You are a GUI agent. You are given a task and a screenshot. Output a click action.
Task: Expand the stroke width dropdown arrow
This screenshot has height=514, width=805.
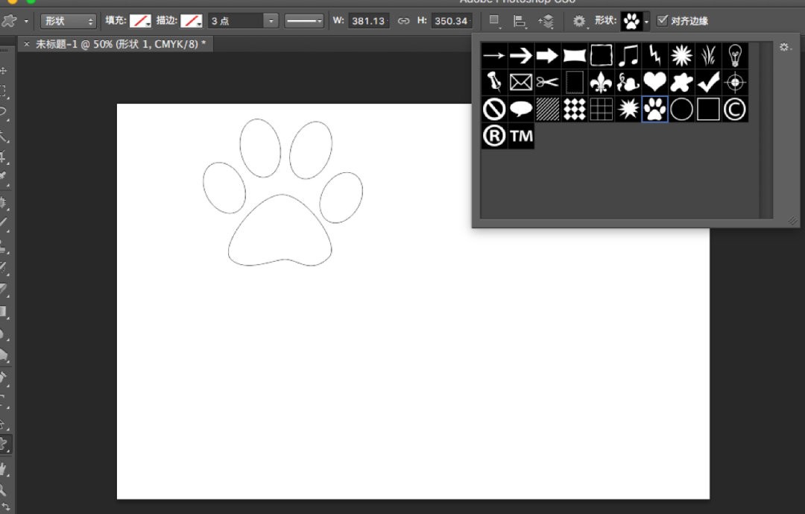click(271, 21)
